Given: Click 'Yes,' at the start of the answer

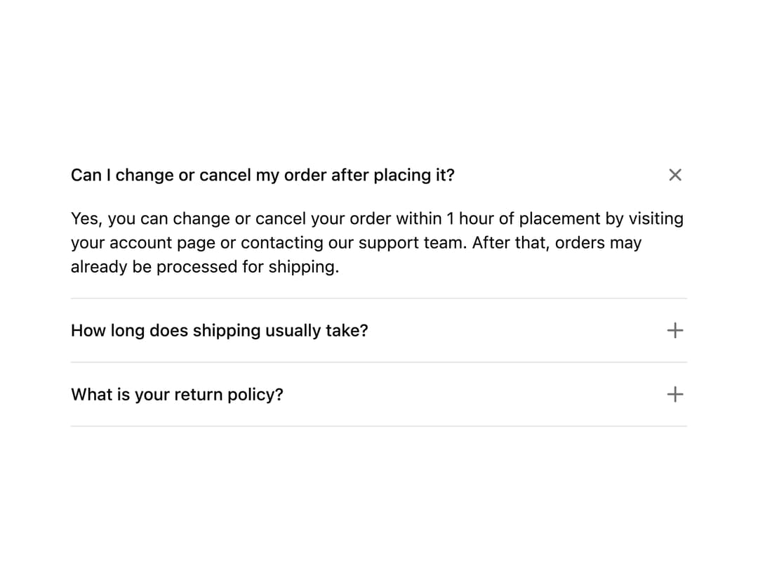Looking at the screenshot, I should click(x=87, y=218).
